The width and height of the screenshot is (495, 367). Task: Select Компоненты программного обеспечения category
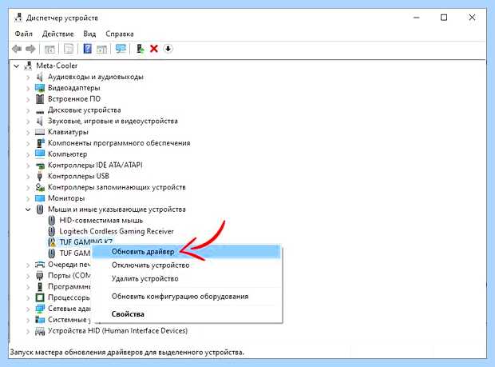[119, 143]
